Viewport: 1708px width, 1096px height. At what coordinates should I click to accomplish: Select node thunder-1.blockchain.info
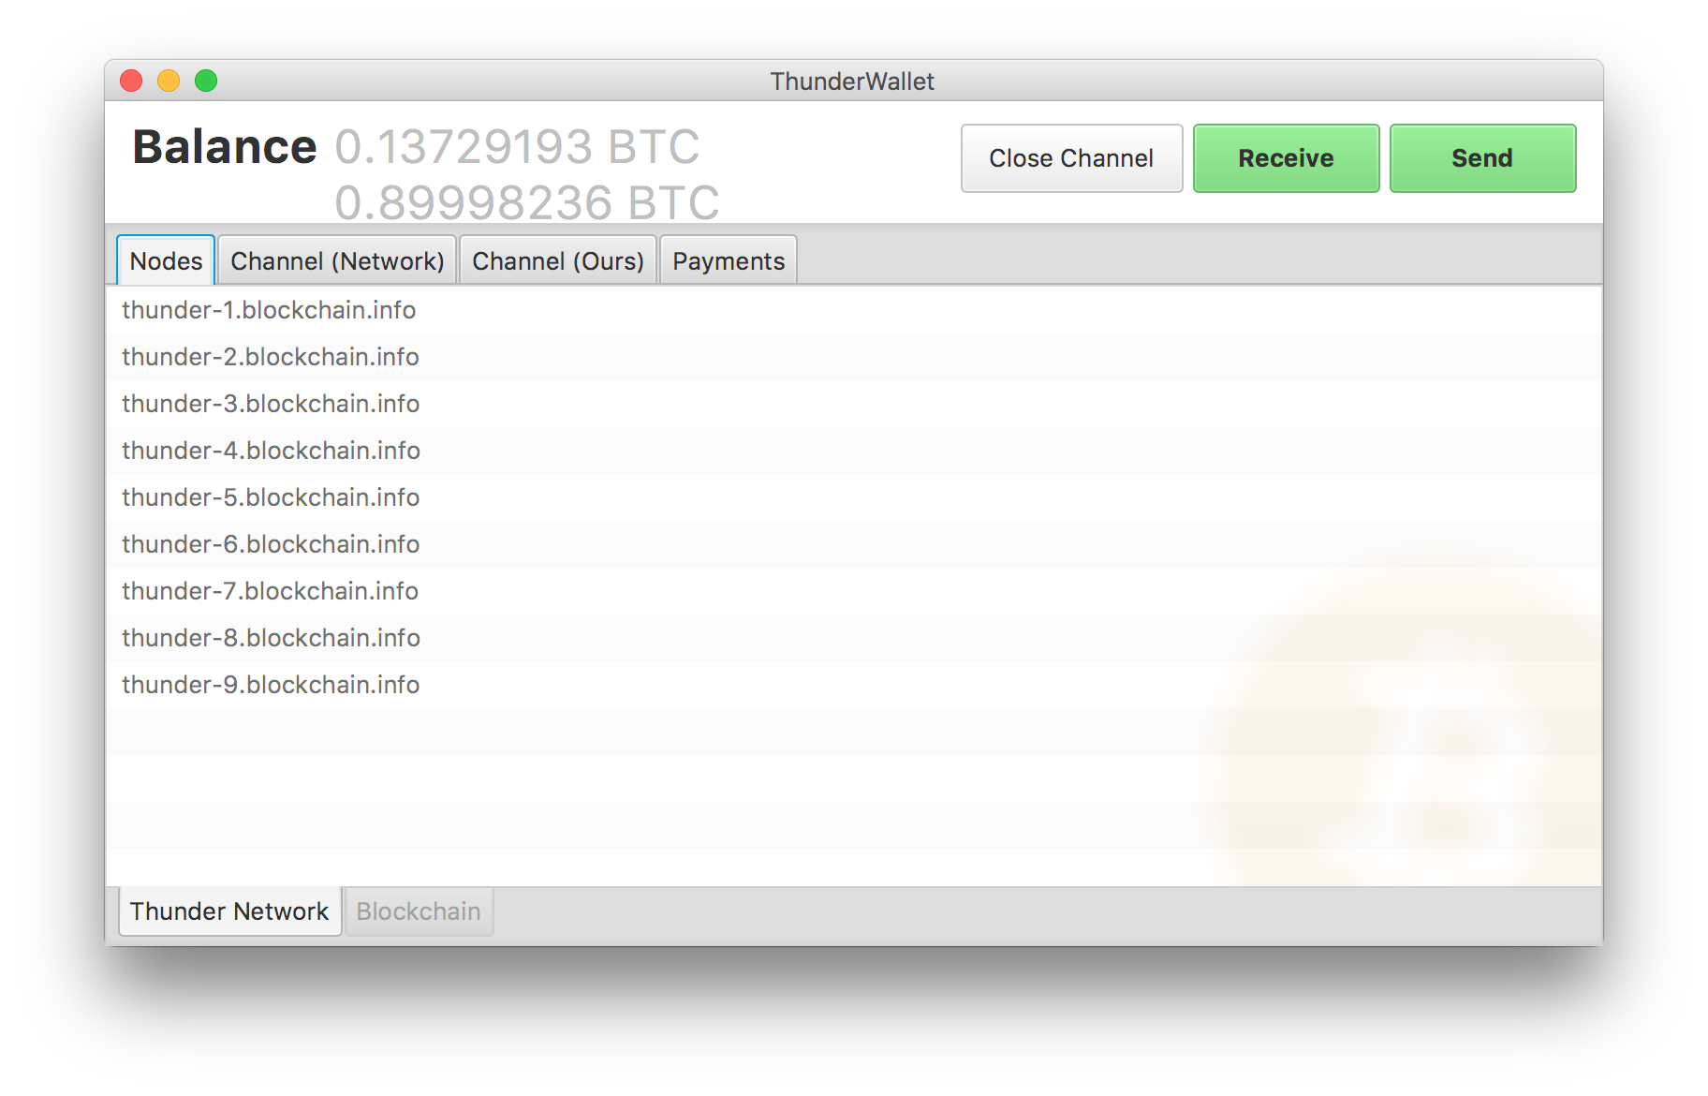pyautogui.click(x=854, y=310)
